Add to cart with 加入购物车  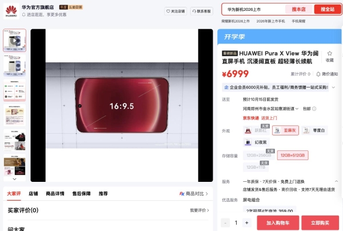[278, 222]
